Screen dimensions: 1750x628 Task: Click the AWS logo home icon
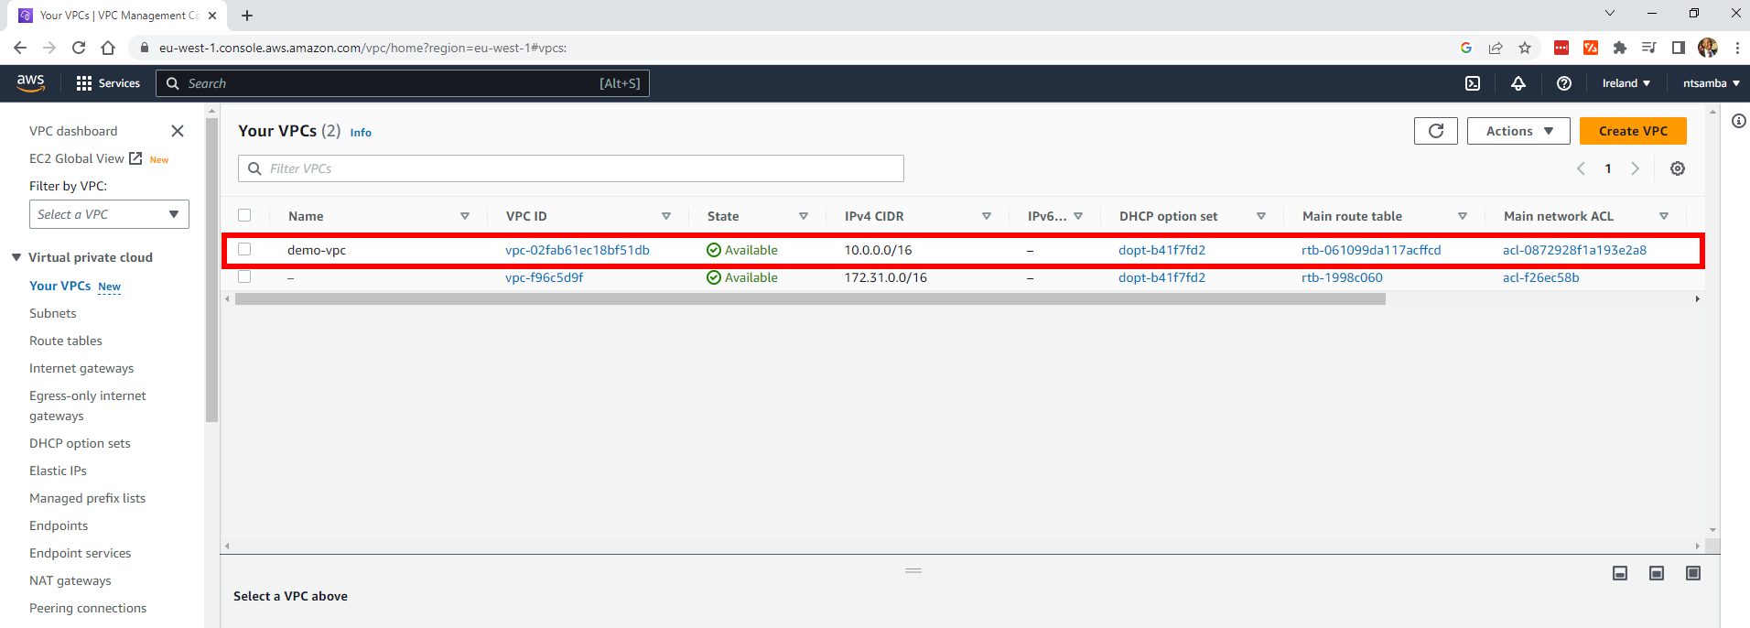click(30, 82)
